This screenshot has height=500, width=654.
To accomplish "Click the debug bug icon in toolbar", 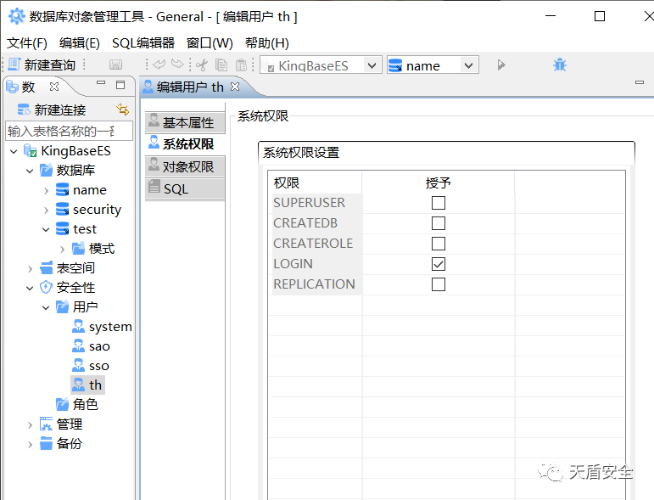I will (560, 65).
